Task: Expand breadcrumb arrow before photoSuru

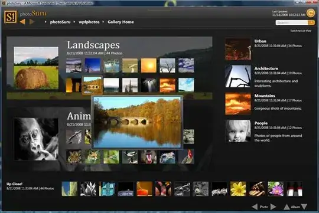Action: click(45, 22)
